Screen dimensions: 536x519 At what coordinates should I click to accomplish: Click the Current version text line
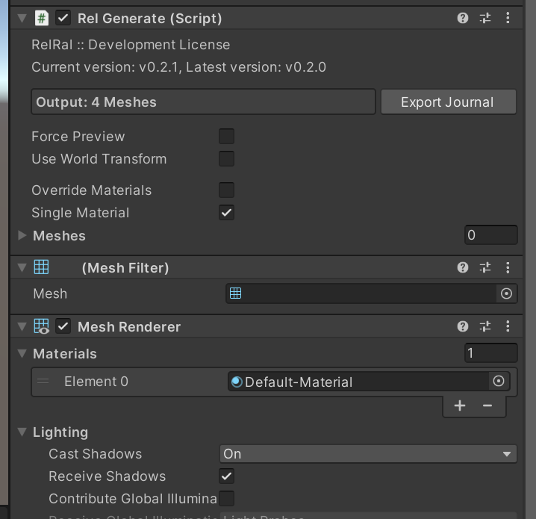178,67
